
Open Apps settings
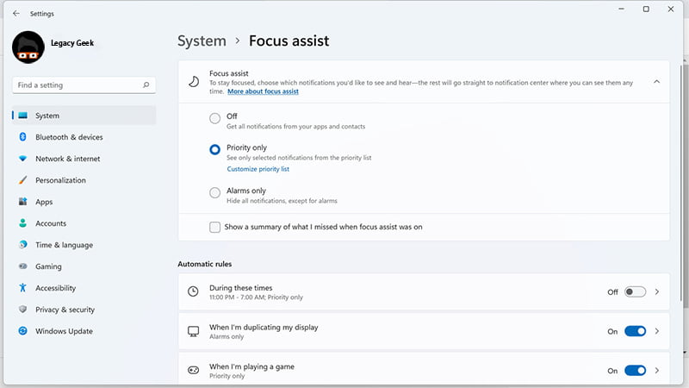(84, 202)
